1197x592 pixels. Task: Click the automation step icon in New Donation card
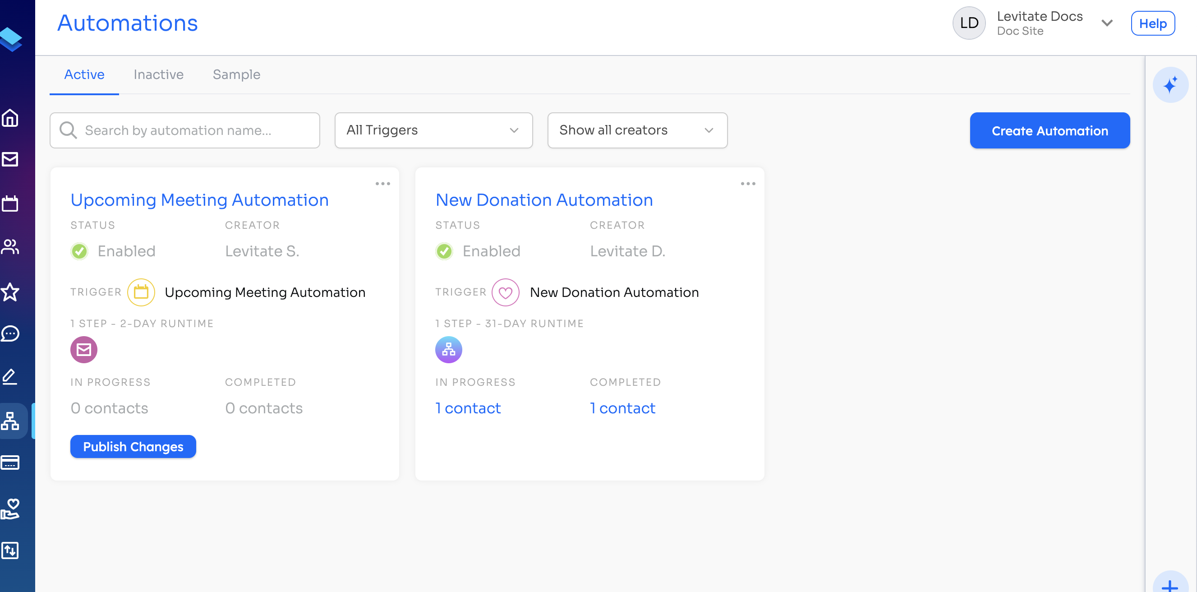[448, 349]
